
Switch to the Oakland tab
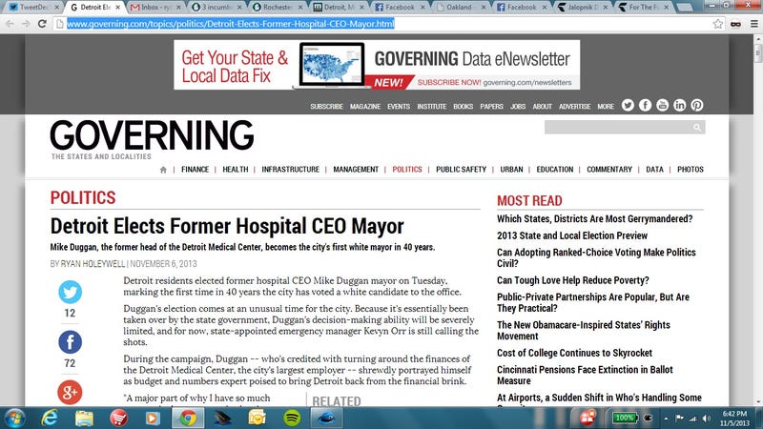click(459, 8)
